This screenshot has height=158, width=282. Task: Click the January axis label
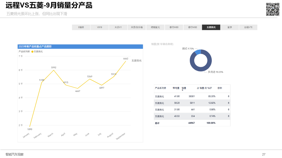[x=26, y=135]
